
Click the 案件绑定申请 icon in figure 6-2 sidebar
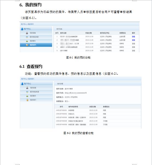click(27, 92)
